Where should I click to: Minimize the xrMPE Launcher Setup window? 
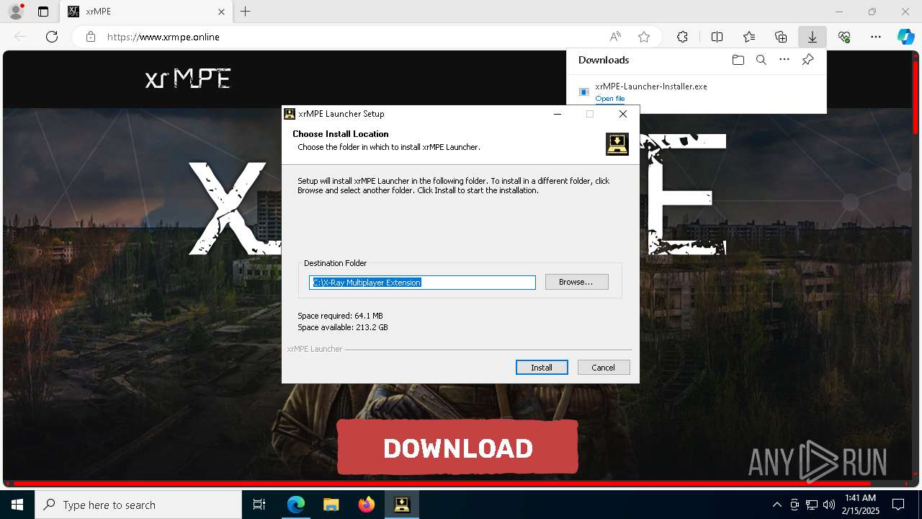[558, 114]
